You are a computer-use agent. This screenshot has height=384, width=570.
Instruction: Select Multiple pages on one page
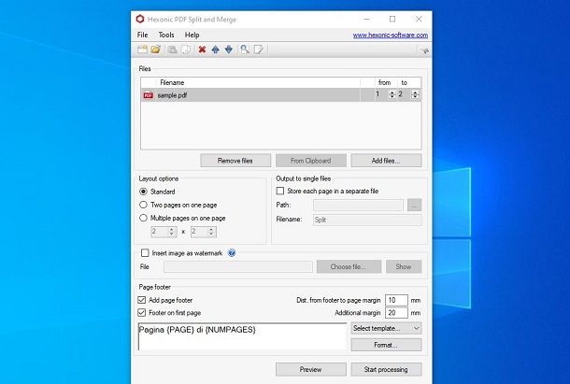pos(143,218)
